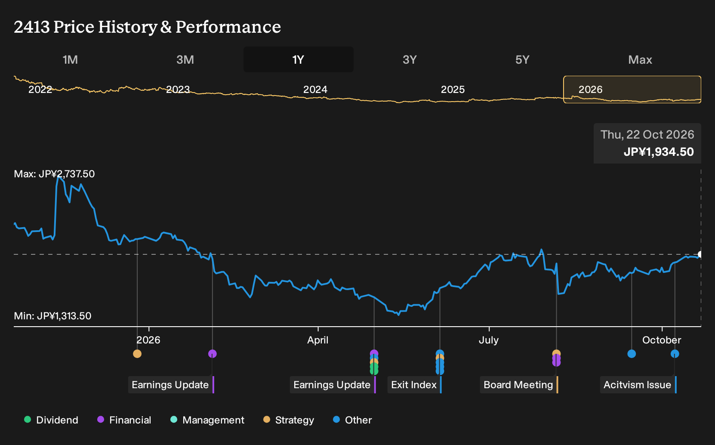Choose the 1Y price history tab
715x445 pixels.
pos(298,59)
